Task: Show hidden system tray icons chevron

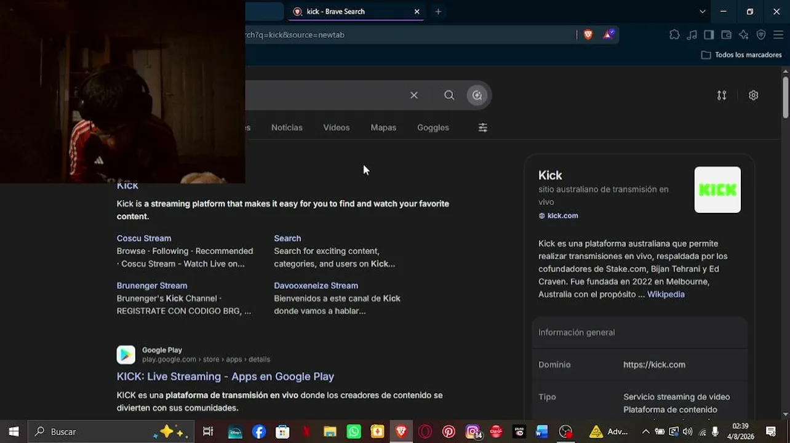Action: pos(645,432)
